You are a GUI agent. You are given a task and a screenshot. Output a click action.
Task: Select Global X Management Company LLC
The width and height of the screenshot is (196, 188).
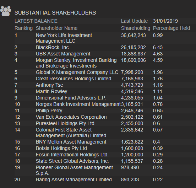click(77, 72)
